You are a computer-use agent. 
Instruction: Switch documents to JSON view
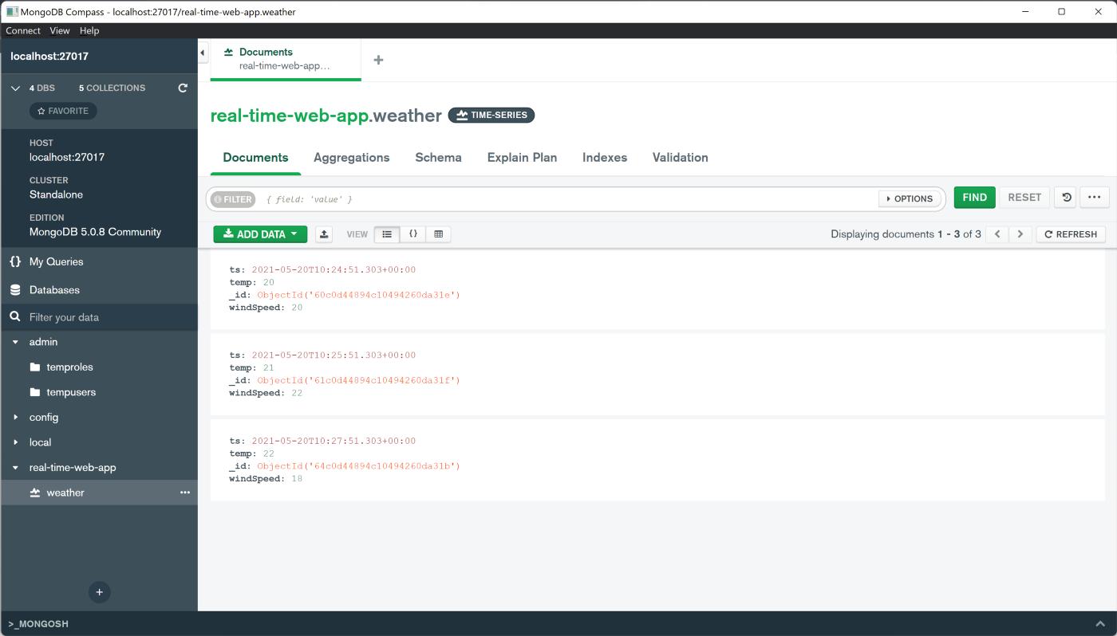click(413, 234)
